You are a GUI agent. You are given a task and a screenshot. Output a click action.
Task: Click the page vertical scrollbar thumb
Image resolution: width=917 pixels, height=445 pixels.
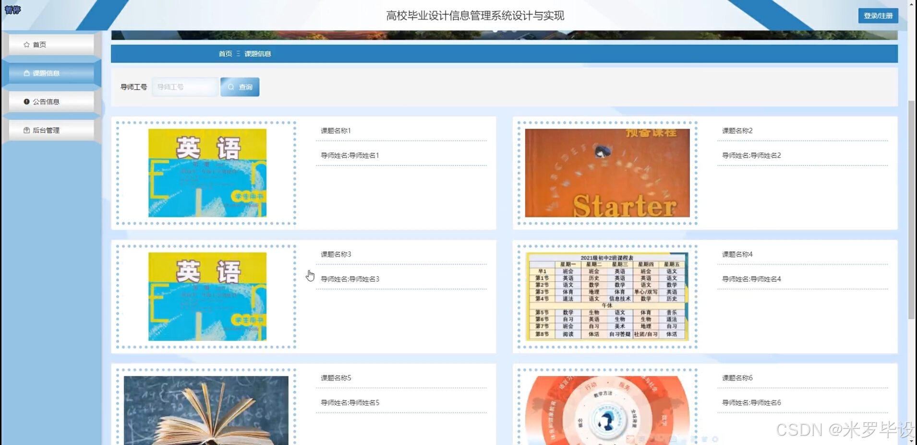912,210
